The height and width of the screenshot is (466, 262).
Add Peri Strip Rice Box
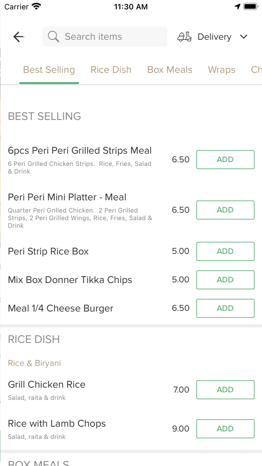coord(225,251)
